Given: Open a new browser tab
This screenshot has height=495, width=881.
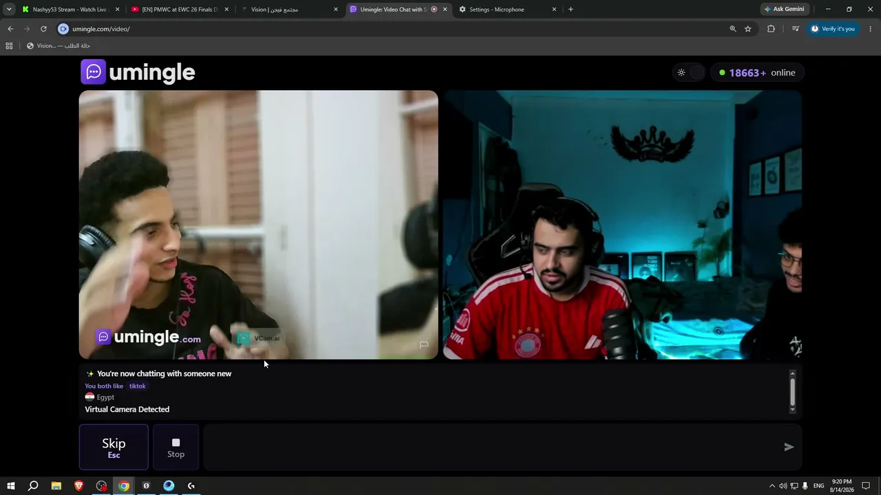Looking at the screenshot, I should (571, 10).
